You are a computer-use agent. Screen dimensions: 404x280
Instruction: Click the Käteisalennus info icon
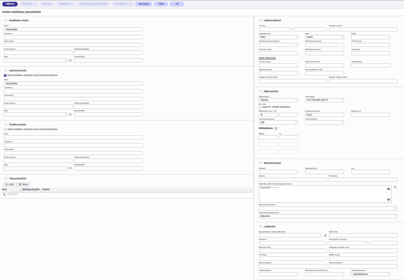pos(276,128)
